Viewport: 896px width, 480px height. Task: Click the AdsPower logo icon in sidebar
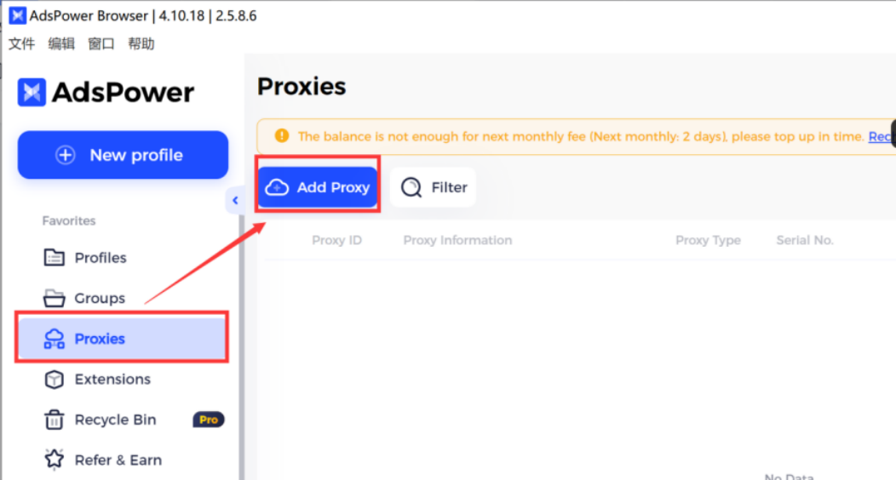(32, 92)
